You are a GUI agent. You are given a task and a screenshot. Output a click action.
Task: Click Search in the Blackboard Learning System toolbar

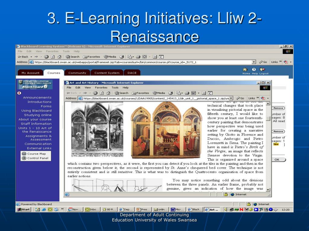click(x=72, y=57)
